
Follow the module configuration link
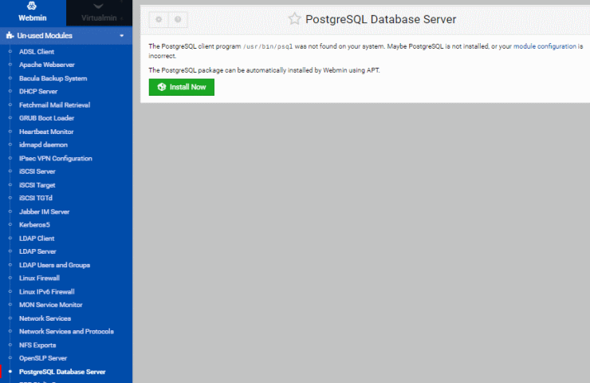545,46
